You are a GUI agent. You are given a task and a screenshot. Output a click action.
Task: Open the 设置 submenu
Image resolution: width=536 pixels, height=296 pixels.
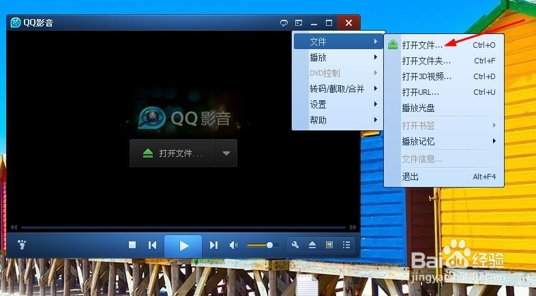tap(338, 104)
